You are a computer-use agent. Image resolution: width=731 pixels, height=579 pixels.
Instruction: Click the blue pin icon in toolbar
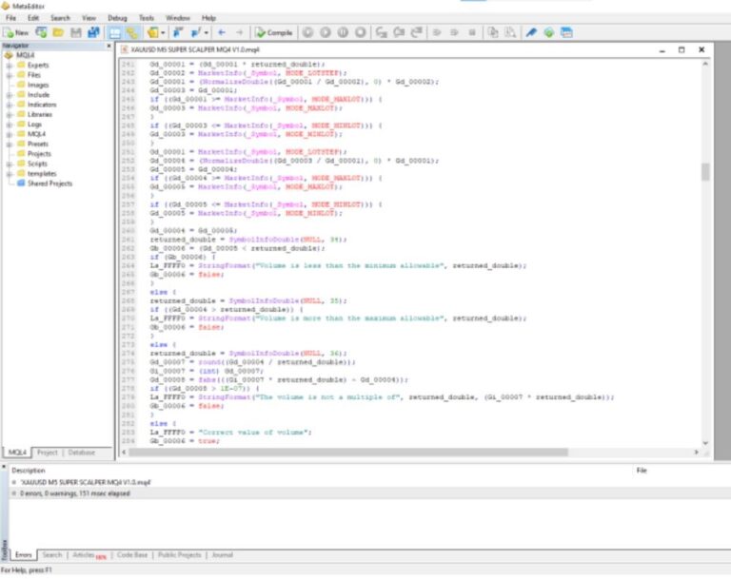pyautogui.click(x=531, y=32)
